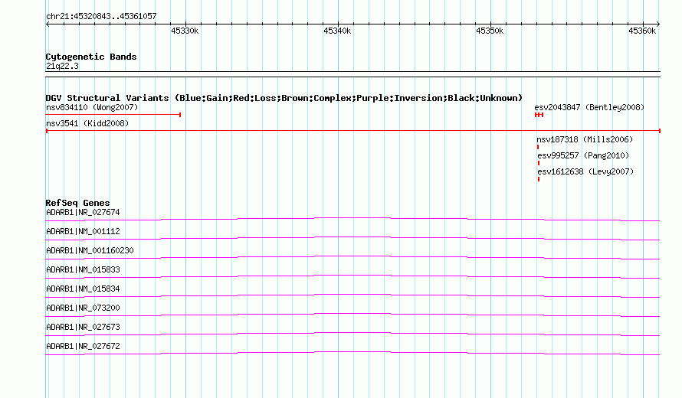Open the Cytogenetic Bands track title
The image size is (682, 398).
pos(91,57)
